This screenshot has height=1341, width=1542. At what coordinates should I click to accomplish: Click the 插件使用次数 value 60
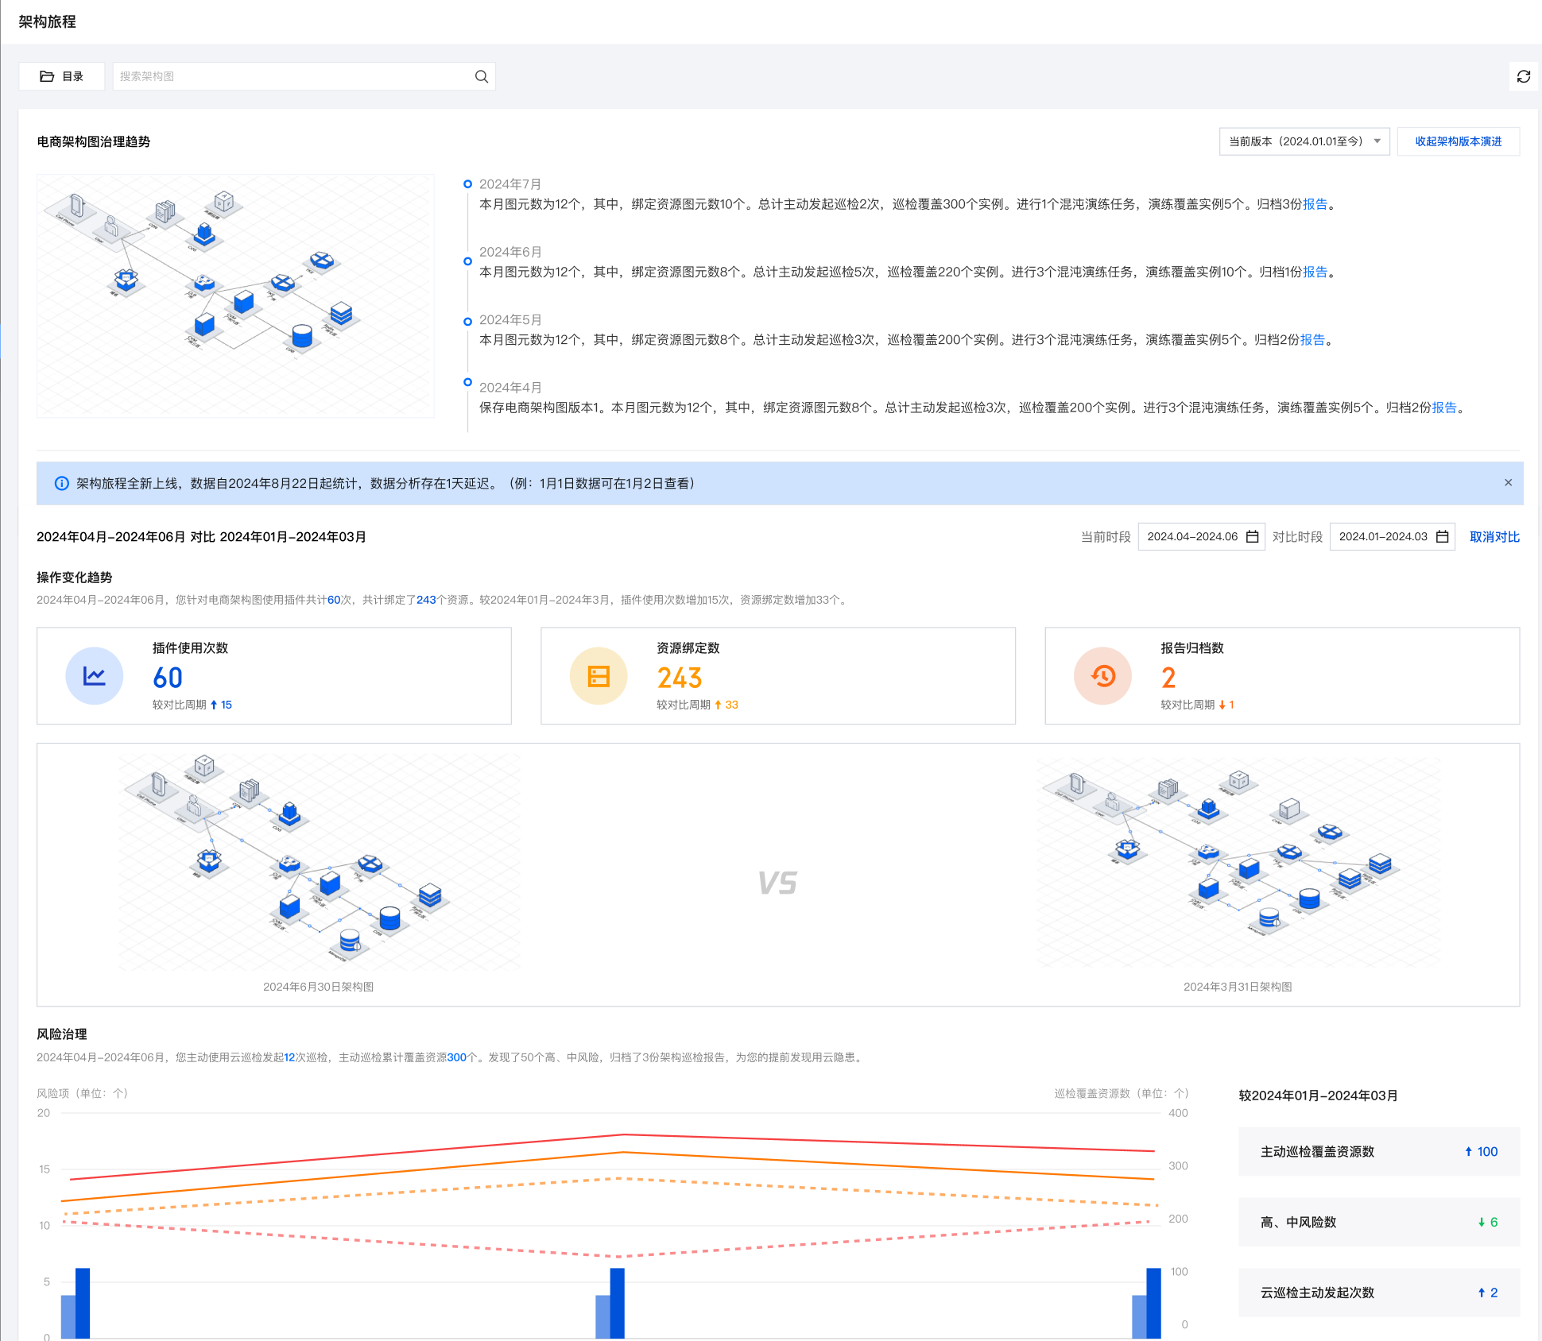click(x=168, y=678)
